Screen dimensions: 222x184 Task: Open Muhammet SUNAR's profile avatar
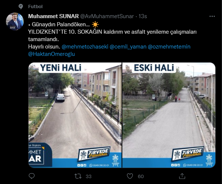pos(15,21)
